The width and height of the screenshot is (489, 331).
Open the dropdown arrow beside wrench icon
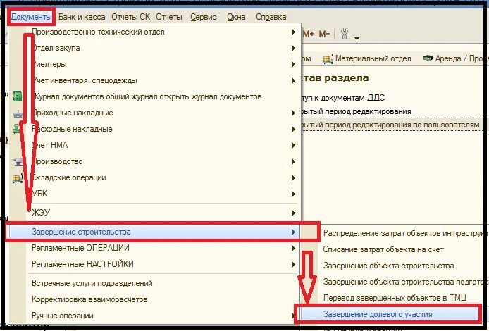(357, 38)
